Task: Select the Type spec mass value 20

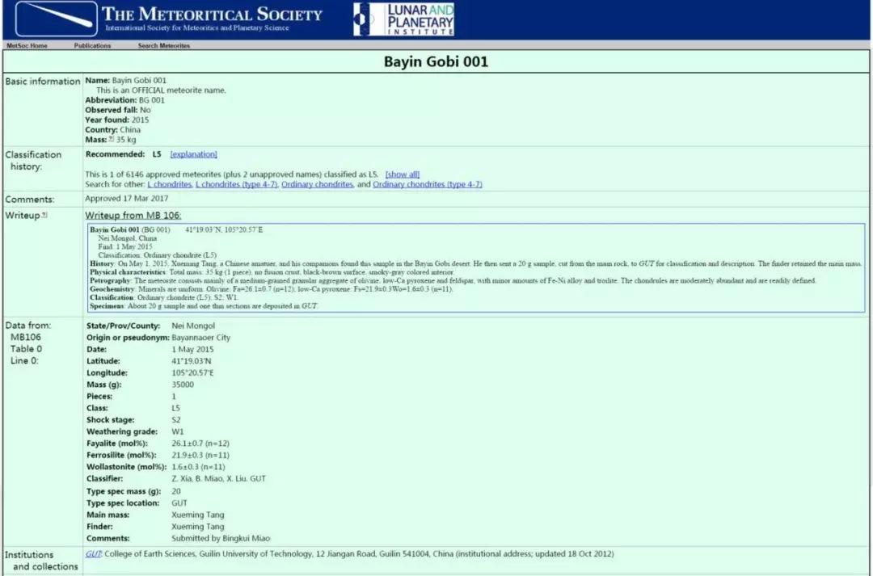Action: pyautogui.click(x=176, y=491)
